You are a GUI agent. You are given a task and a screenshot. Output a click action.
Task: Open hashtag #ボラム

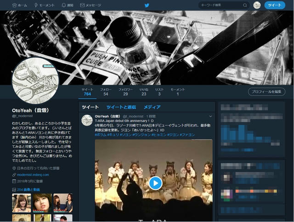click(101, 135)
